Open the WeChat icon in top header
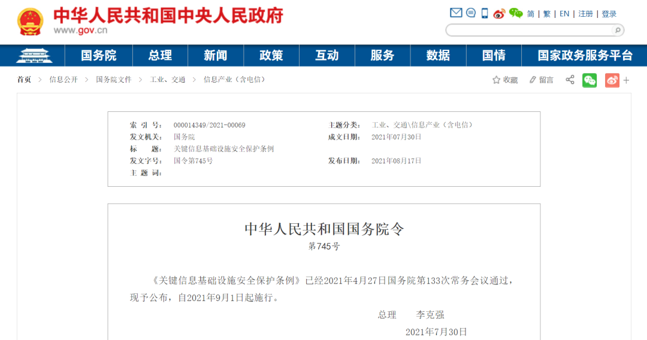The width and height of the screenshot is (647, 340). pyautogui.click(x=516, y=13)
